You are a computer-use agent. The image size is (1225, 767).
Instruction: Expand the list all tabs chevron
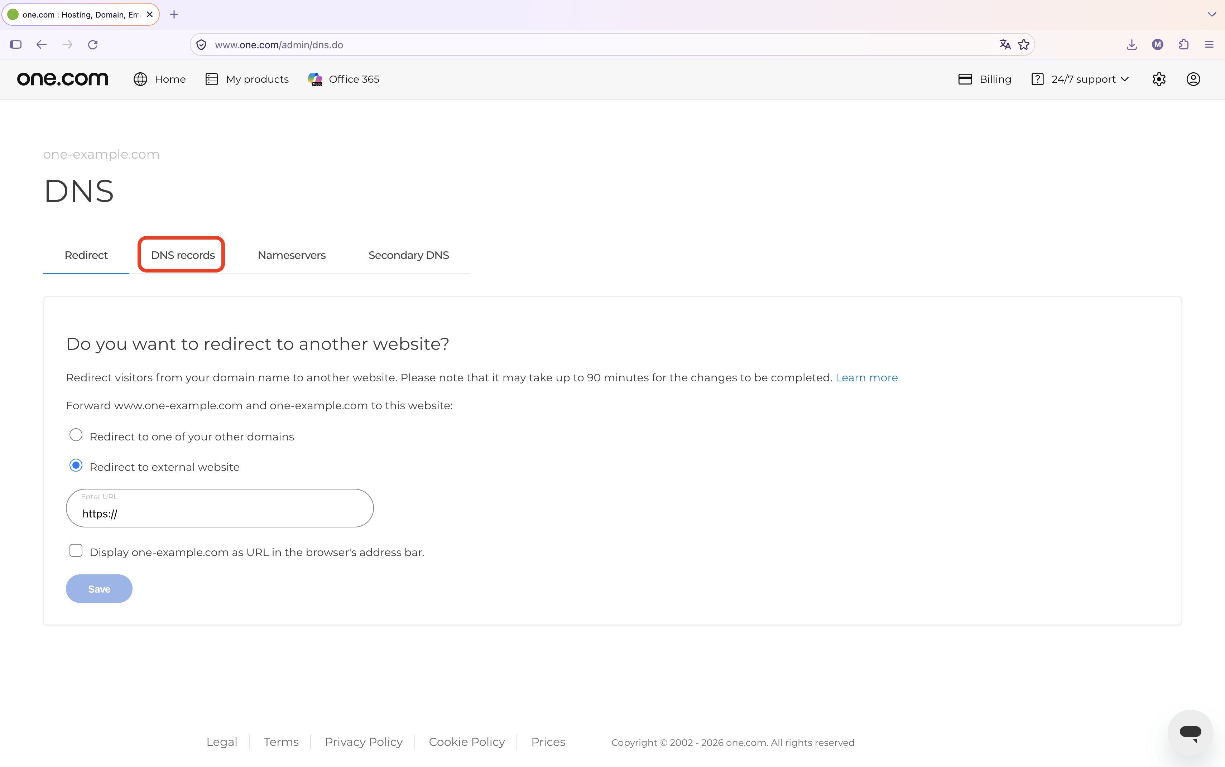(x=1212, y=14)
